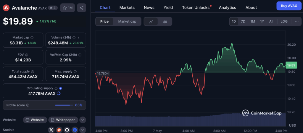The width and height of the screenshot is (303, 133).
Task: Click the $248.48M volume value
Action: [x=58, y=43]
